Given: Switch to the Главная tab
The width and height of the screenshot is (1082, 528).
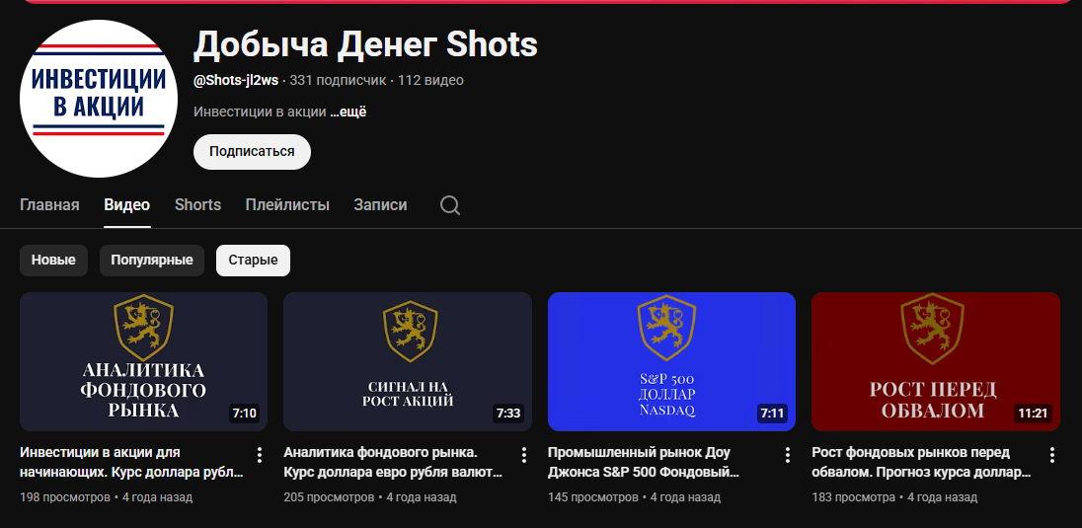Looking at the screenshot, I should coord(49,205).
